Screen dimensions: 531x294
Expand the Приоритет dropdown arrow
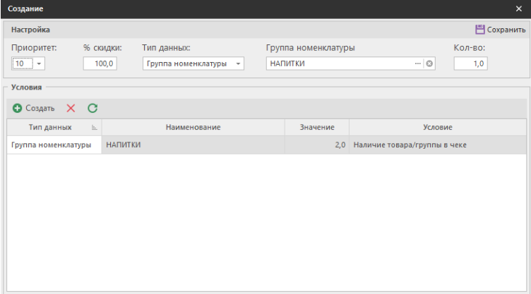pyautogui.click(x=39, y=63)
